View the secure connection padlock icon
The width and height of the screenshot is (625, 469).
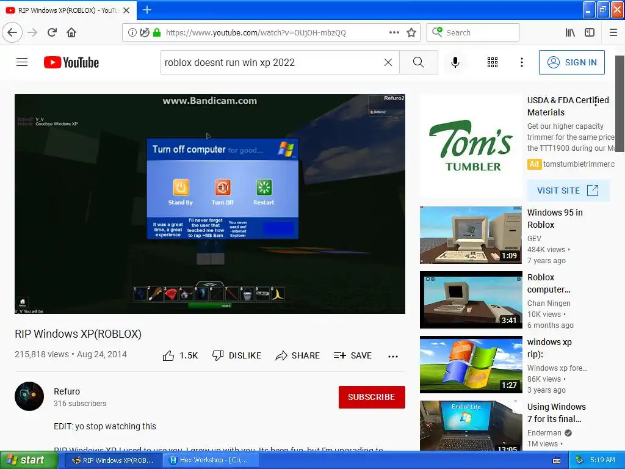tap(157, 33)
